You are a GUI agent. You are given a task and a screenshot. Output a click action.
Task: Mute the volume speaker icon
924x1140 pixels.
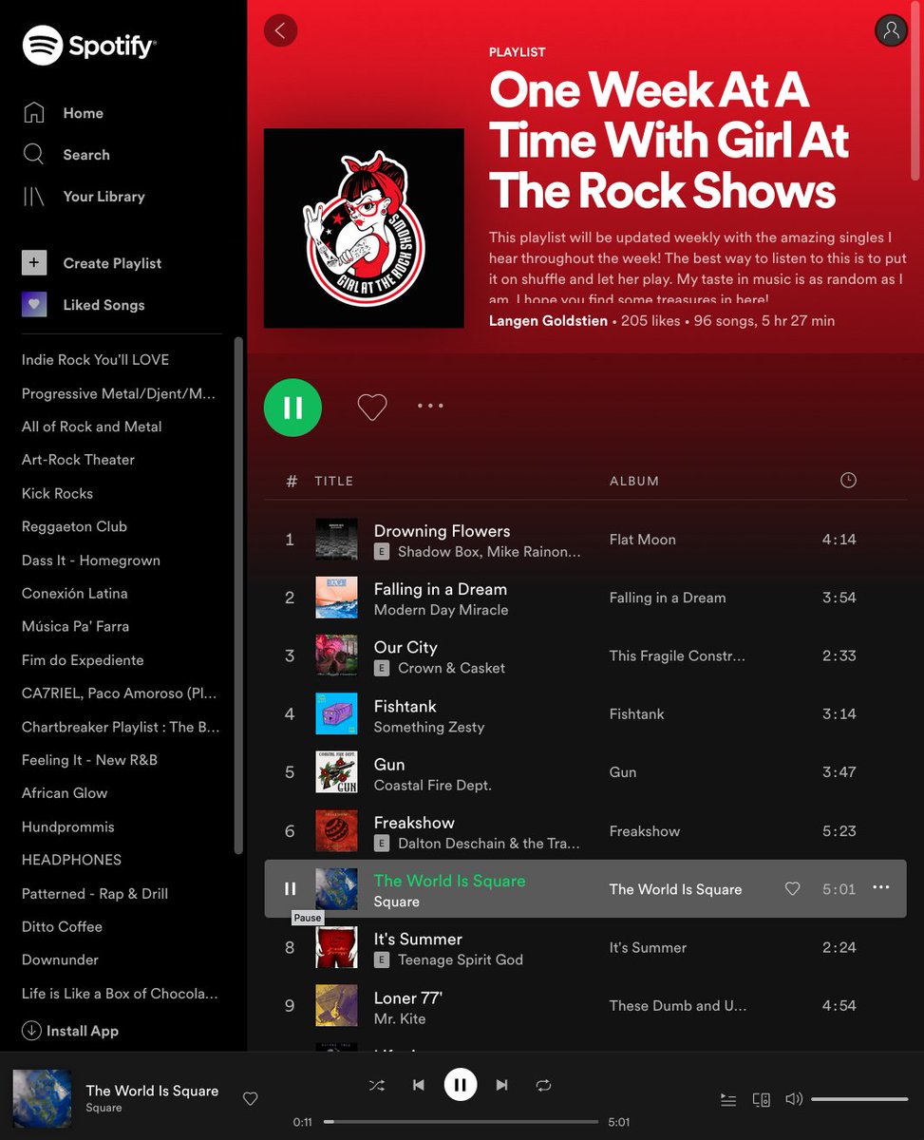coord(794,1099)
